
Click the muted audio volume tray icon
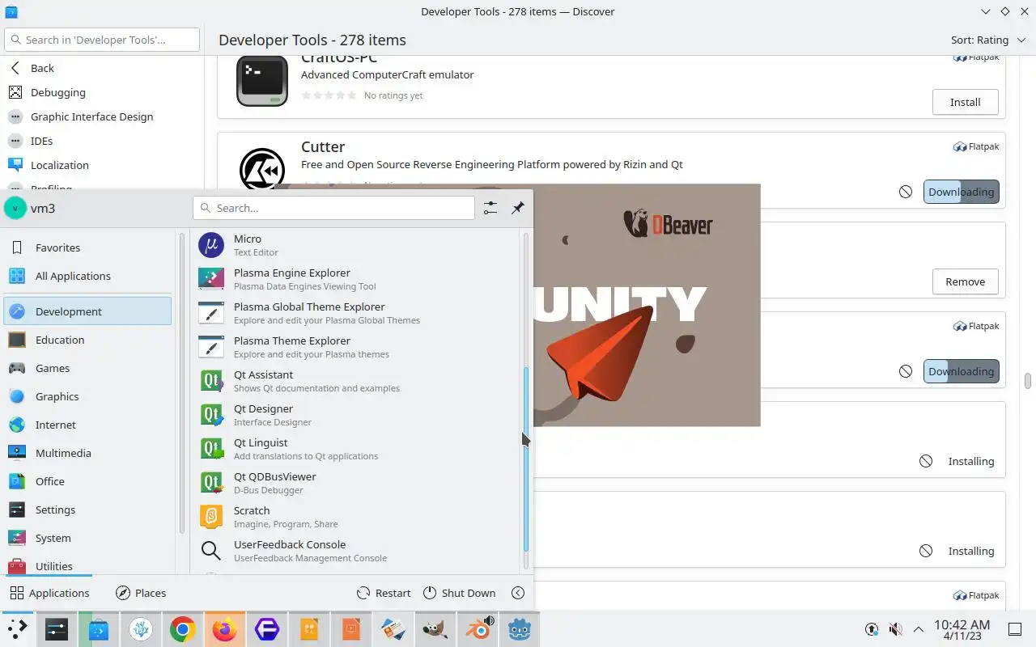(895, 628)
